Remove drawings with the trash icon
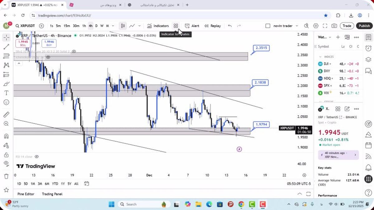This screenshot has height=210, width=374. coord(6,176)
